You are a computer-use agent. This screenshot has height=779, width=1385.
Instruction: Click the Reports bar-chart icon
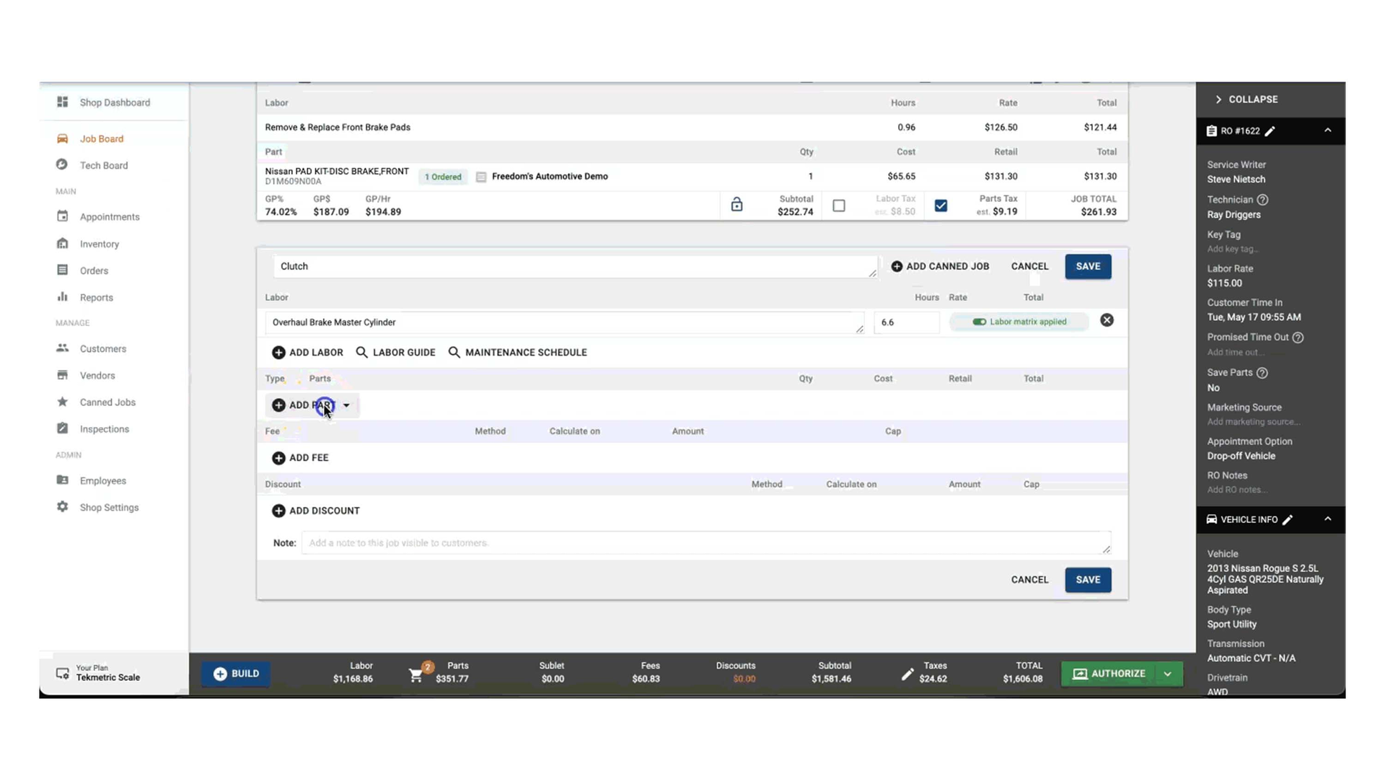(x=63, y=297)
